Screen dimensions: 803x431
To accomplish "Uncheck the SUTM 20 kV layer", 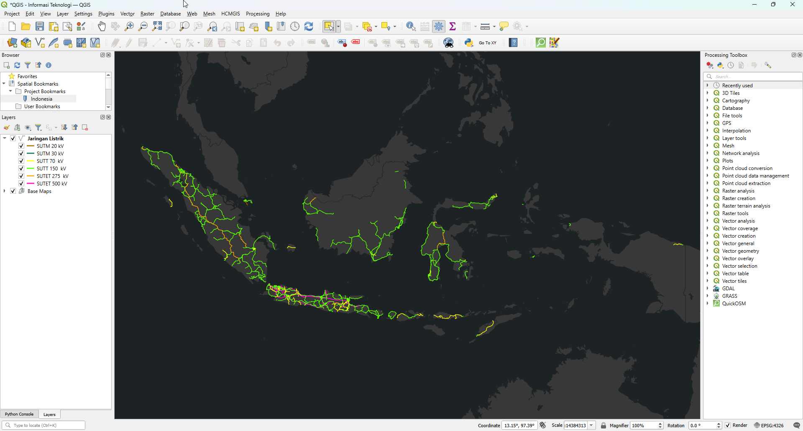I will pyautogui.click(x=21, y=146).
